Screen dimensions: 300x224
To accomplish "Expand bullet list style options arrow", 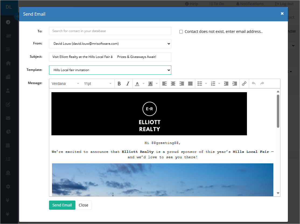I will 206,84.
